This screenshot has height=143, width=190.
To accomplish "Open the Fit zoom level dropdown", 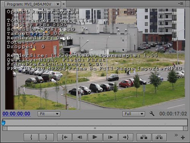I will [x=49, y=114].
